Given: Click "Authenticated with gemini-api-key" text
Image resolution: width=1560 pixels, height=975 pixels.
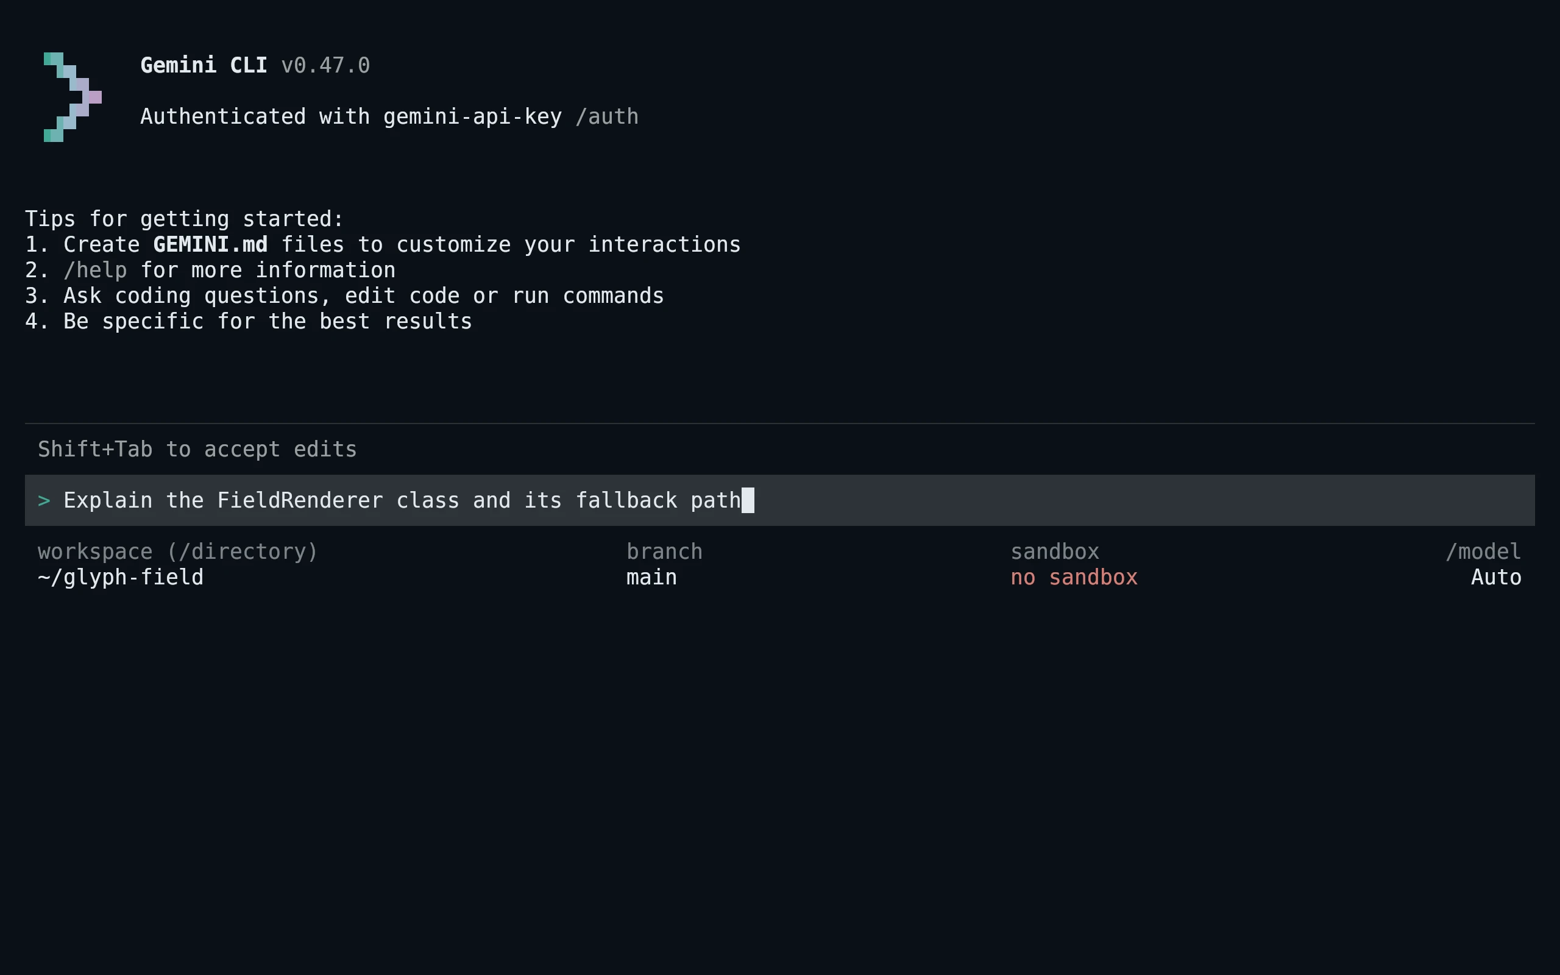Looking at the screenshot, I should point(352,117).
